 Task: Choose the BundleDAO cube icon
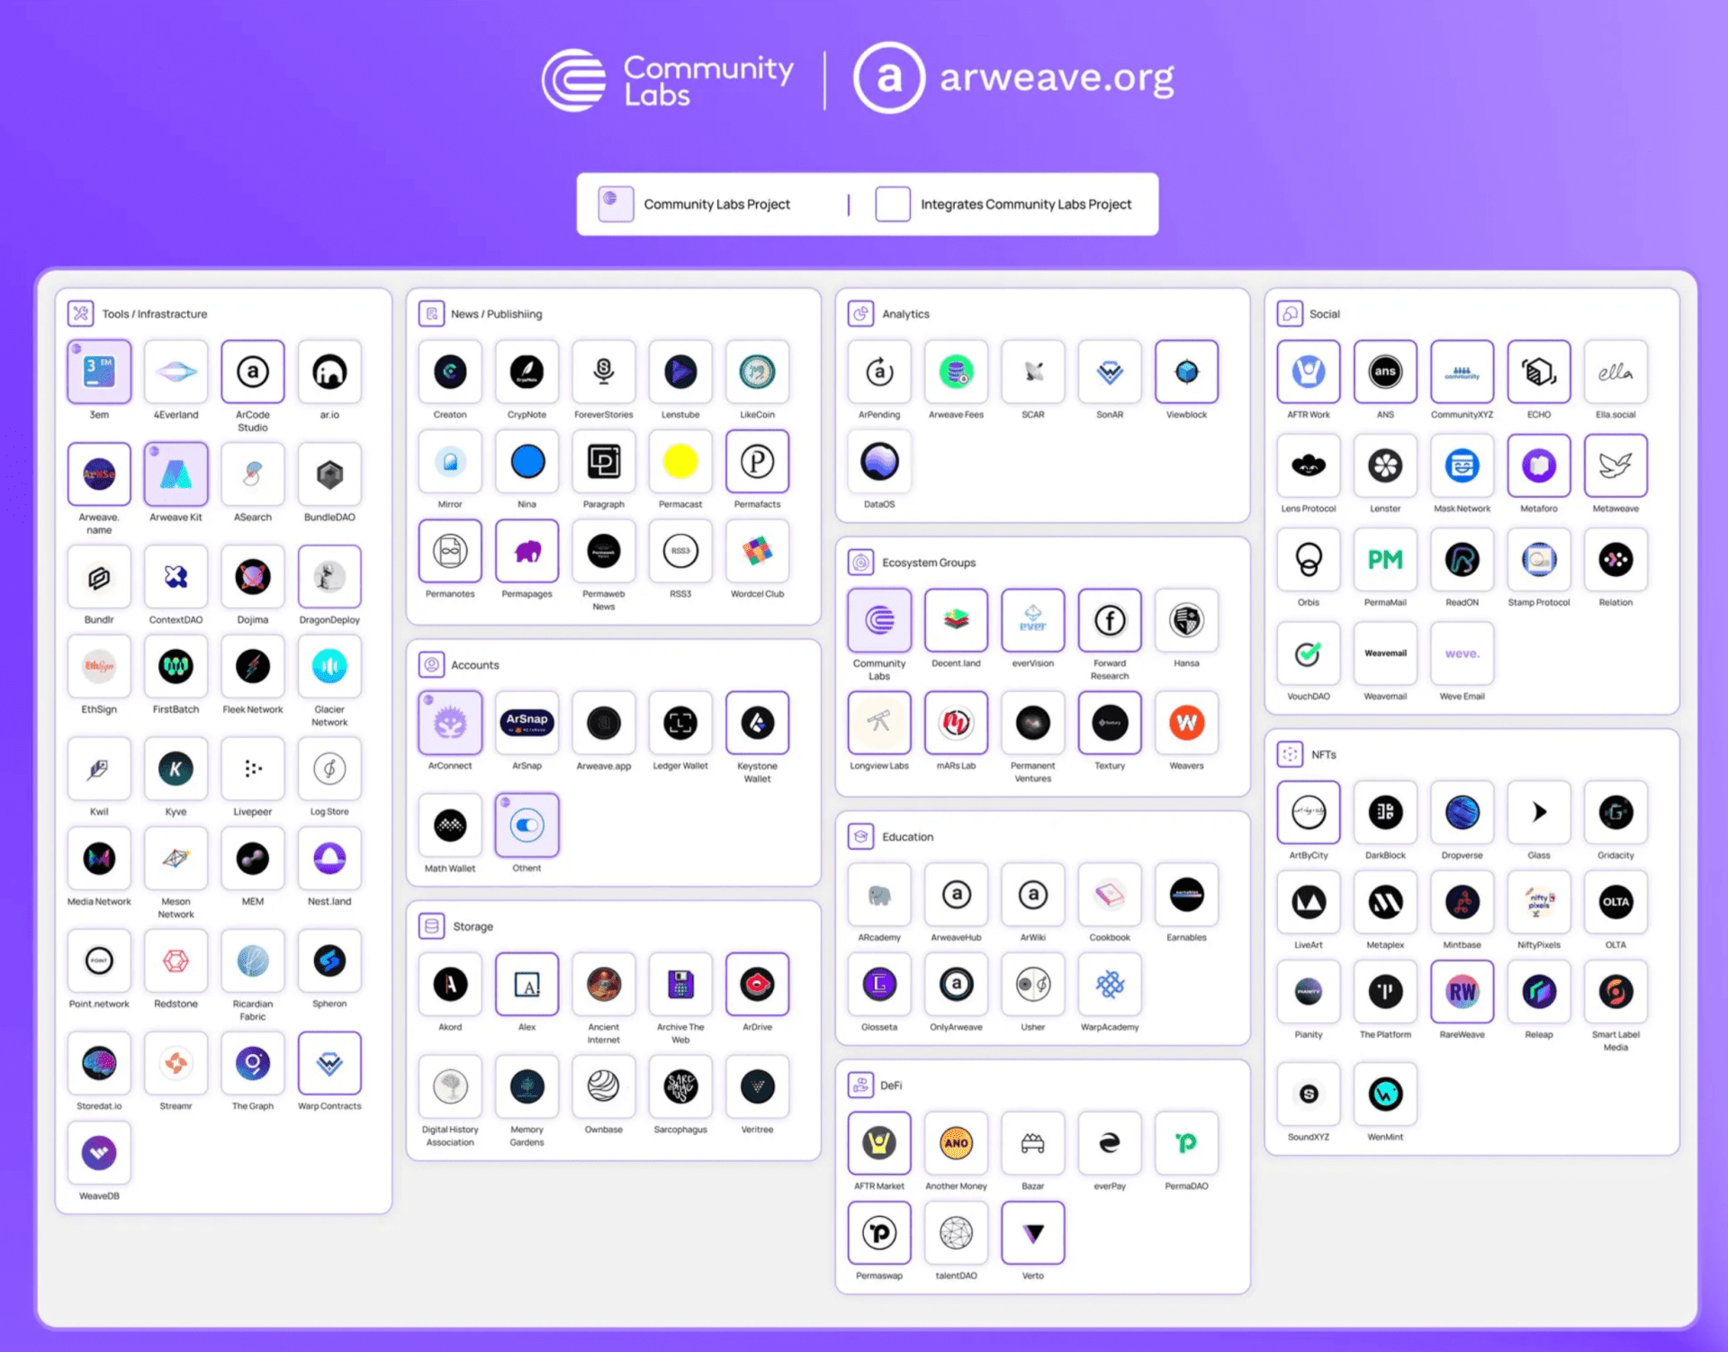coord(329,474)
